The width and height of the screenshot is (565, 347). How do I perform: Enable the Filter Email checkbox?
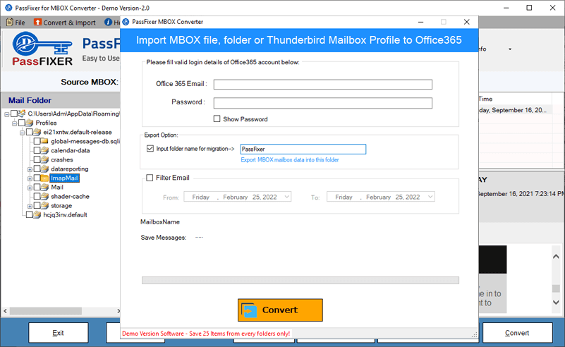(x=150, y=178)
